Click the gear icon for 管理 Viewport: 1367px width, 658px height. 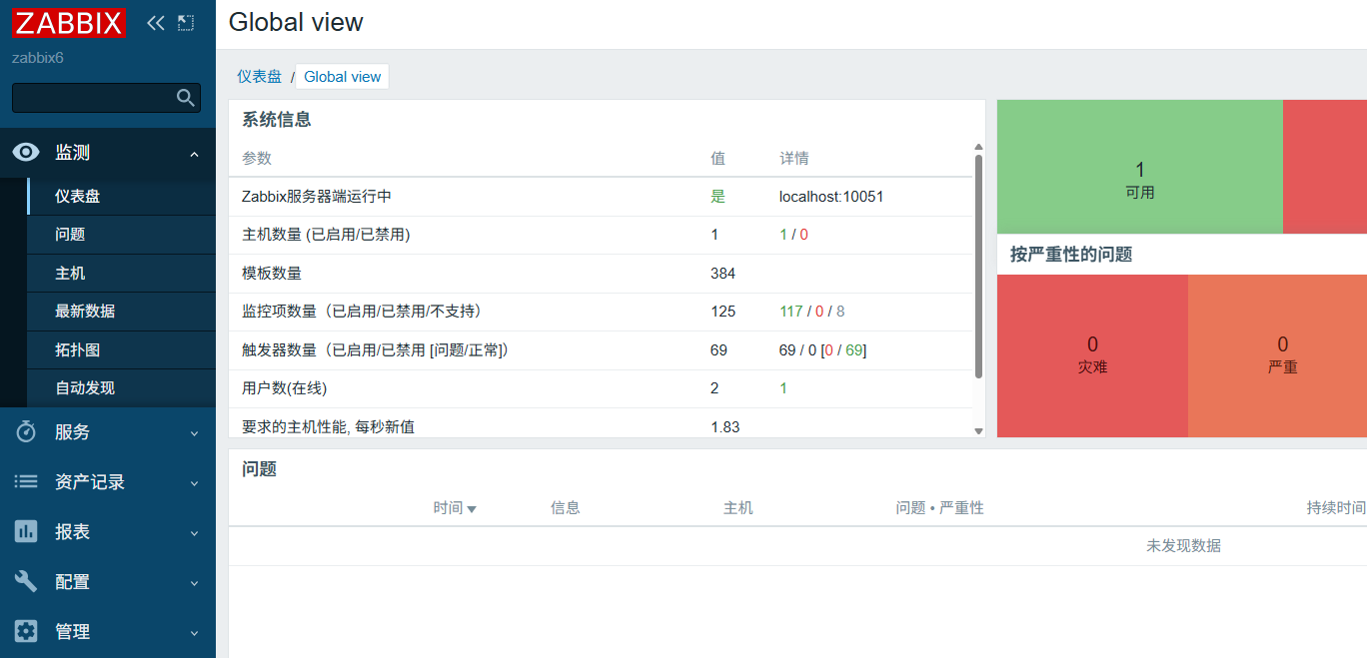[x=26, y=632]
